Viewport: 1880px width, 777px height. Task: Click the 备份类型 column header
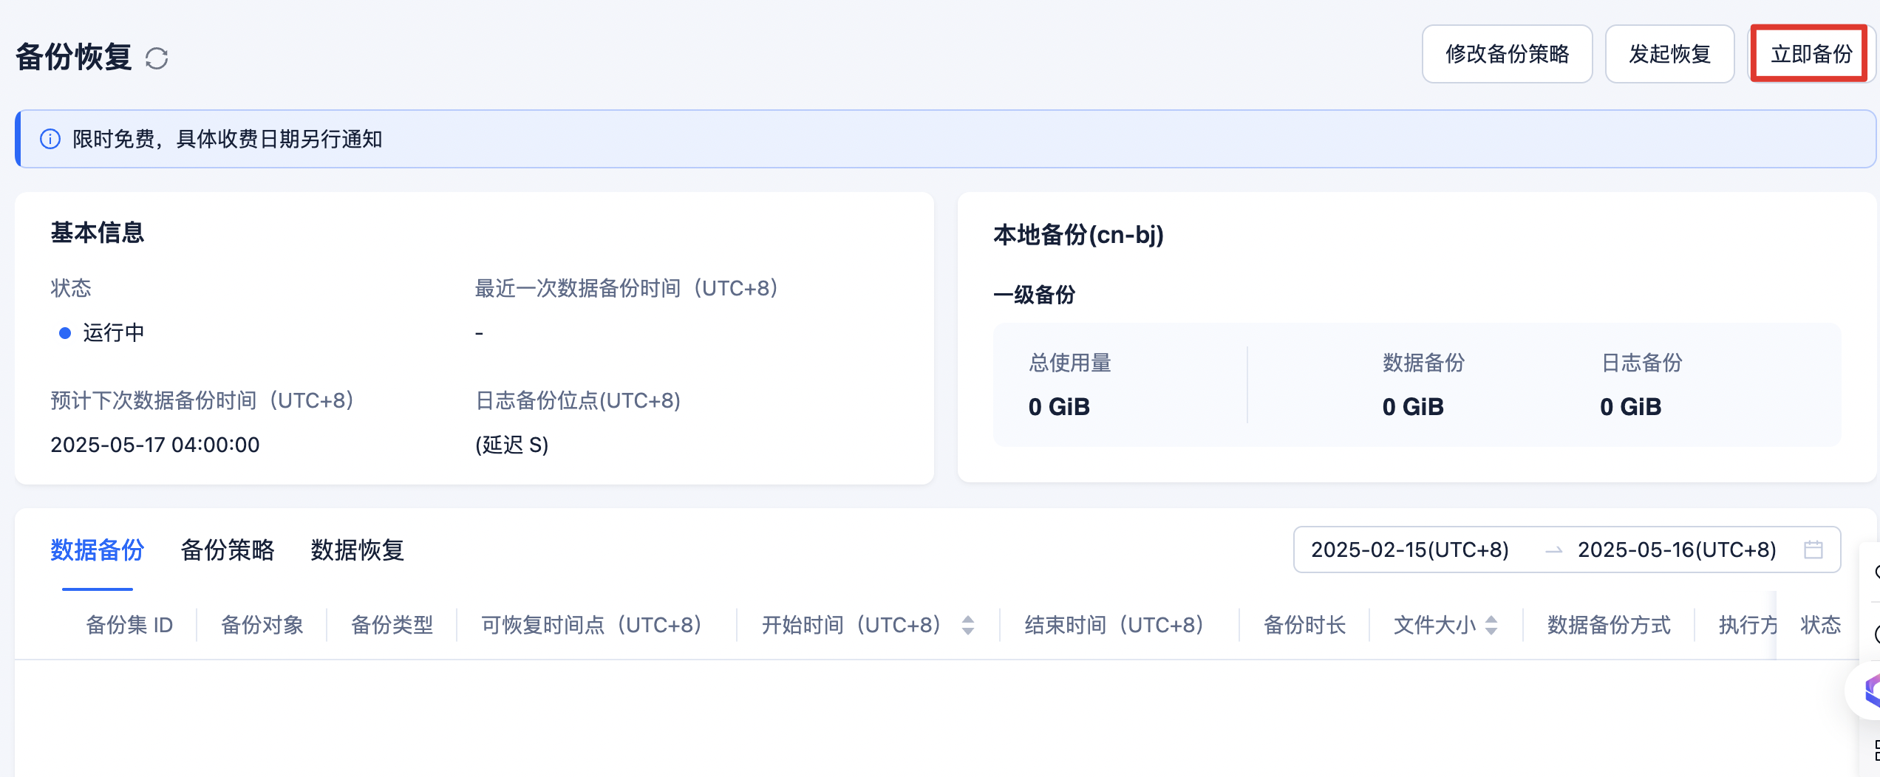[392, 625]
